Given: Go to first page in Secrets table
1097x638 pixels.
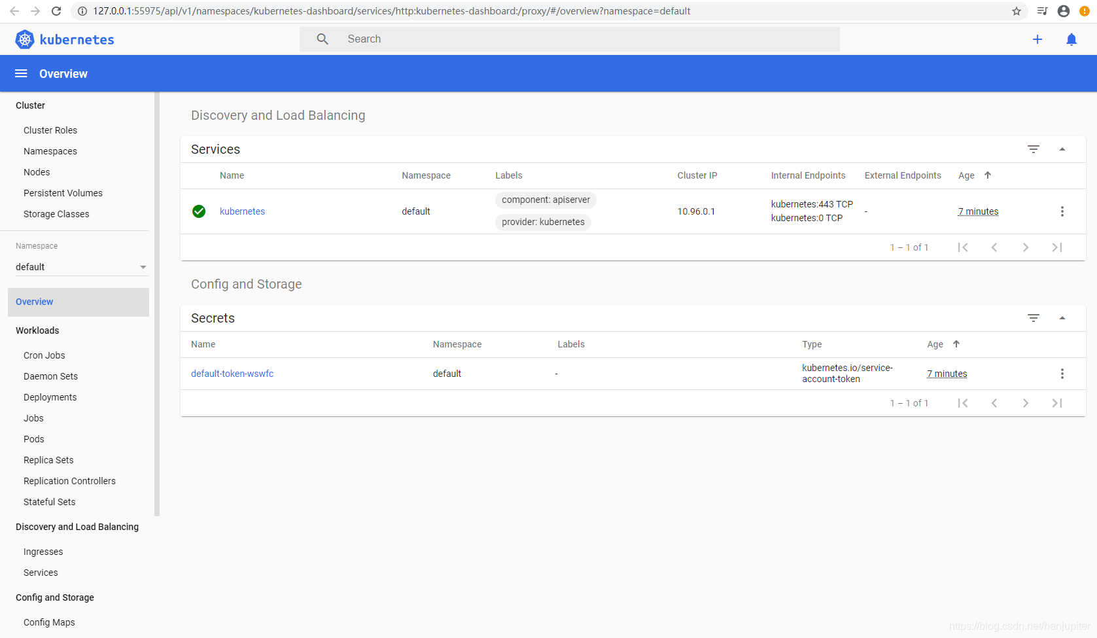Looking at the screenshot, I should click(x=963, y=403).
